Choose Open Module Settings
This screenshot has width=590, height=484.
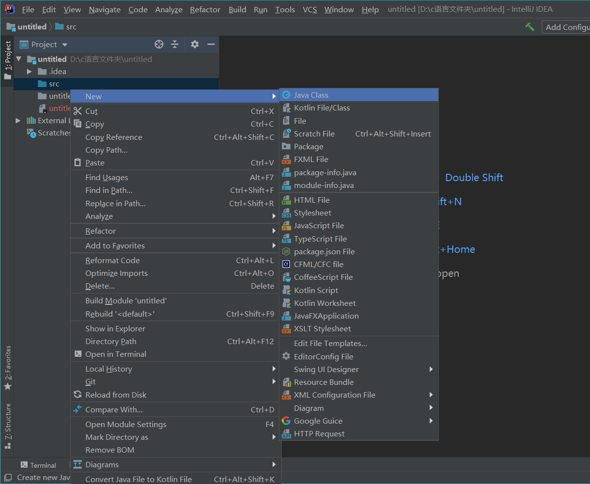pyautogui.click(x=176, y=425)
